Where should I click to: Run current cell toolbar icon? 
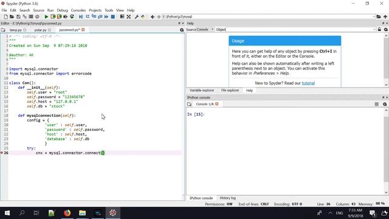pos(53,16)
